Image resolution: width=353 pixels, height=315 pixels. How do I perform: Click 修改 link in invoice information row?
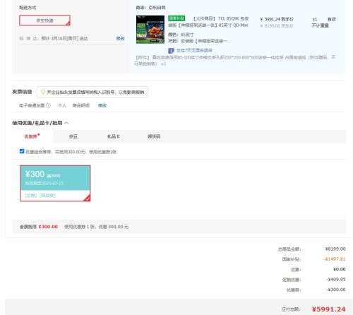point(102,105)
